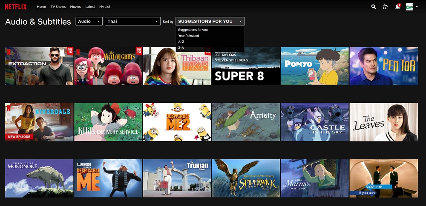
Task: Open the Princess Mononoke title card
Action: [x=39, y=178]
